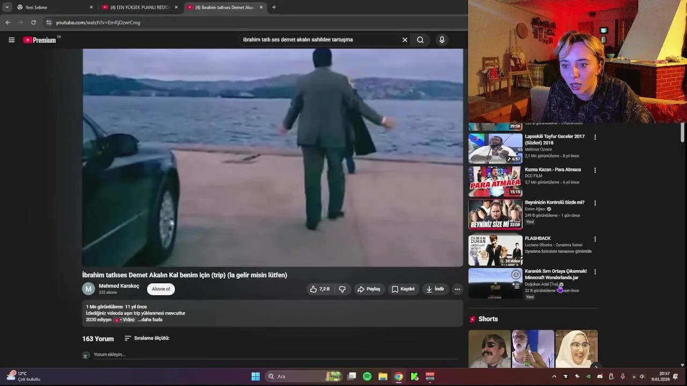Clear the YouTube search query

tap(405, 40)
